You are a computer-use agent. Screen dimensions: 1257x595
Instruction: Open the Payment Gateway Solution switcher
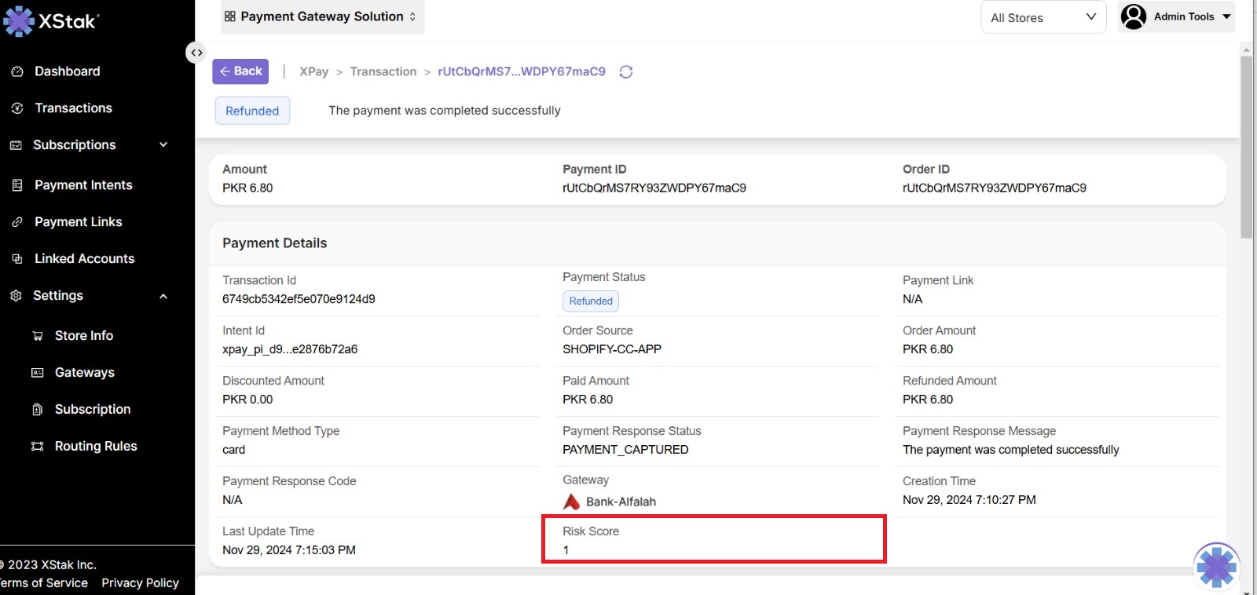coord(322,16)
